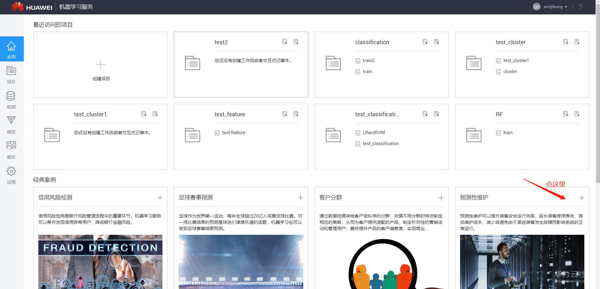The width and height of the screenshot is (600, 289).
Task: Open the test_feature project title
Action: click(x=230, y=114)
